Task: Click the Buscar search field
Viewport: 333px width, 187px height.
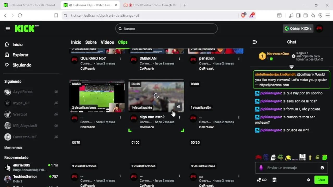Action: point(166,29)
